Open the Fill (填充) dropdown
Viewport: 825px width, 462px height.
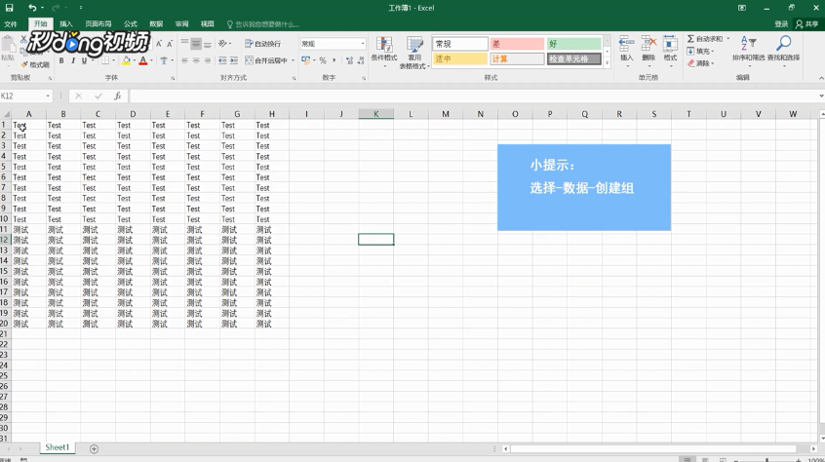click(700, 51)
